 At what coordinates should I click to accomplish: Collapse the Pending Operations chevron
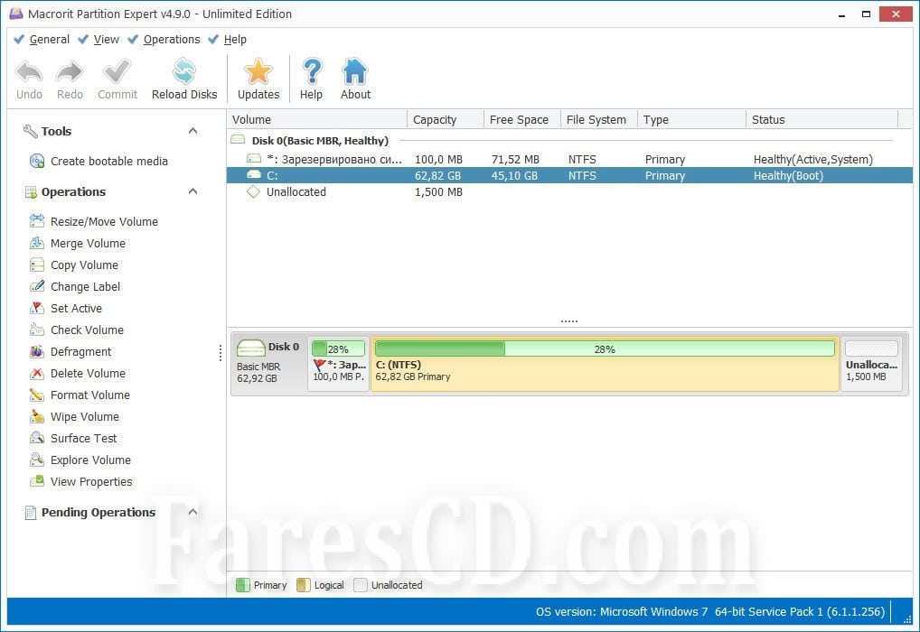(192, 512)
